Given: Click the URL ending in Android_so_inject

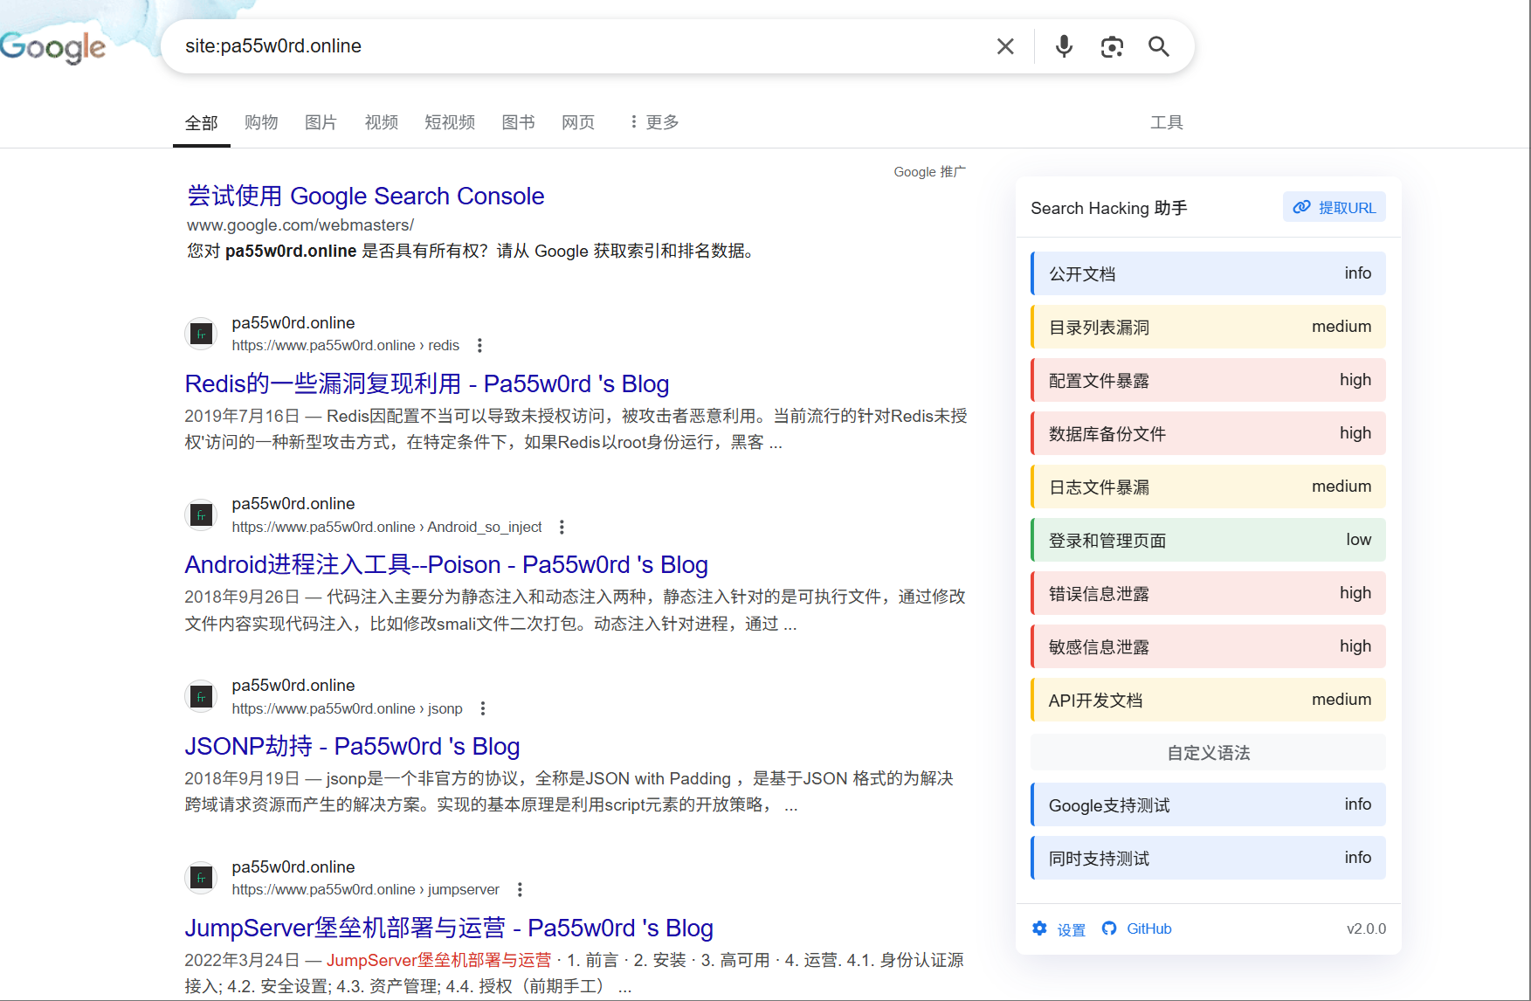Looking at the screenshot, I should pos(387,528).
